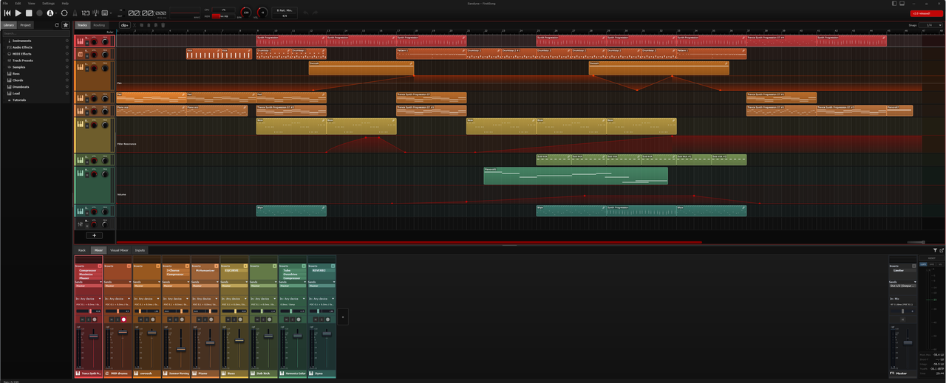Click the 123 count-in icon
This screenshot has width=946, height=383.
click(86, 13)
